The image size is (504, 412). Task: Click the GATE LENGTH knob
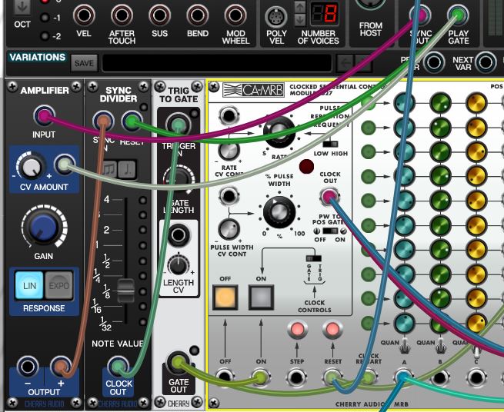click(179, 179)
